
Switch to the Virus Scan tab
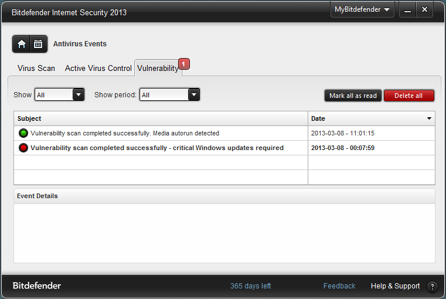(x=36, y=68)
